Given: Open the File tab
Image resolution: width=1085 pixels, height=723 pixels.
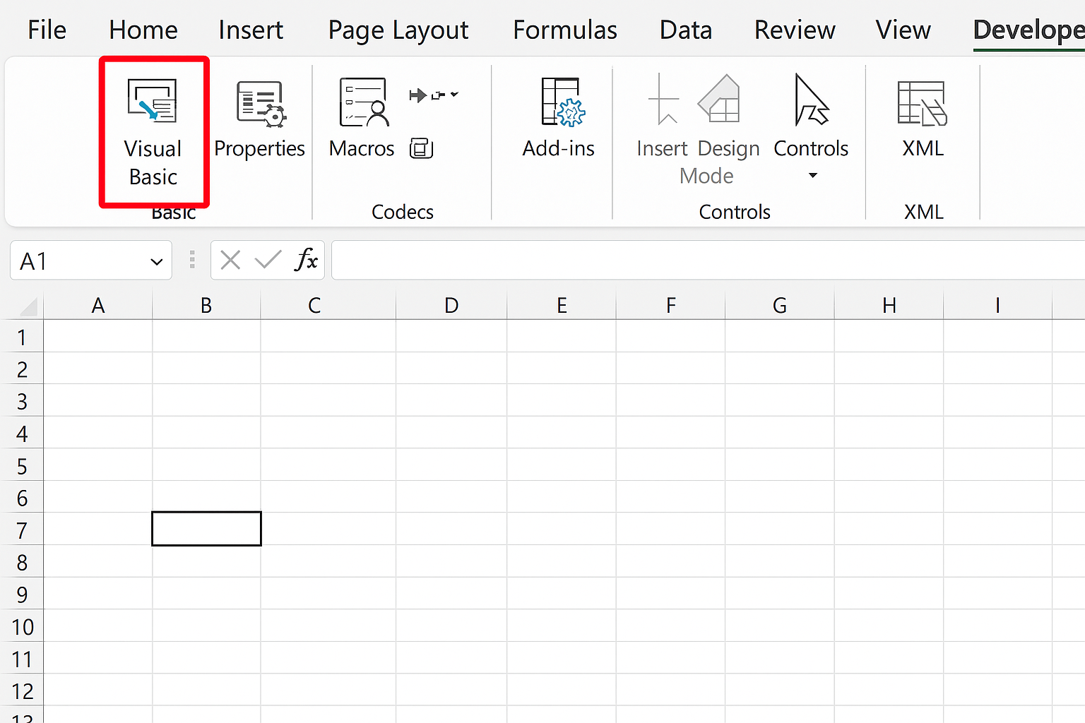Looking at the screenshot, I should [47, 30].
